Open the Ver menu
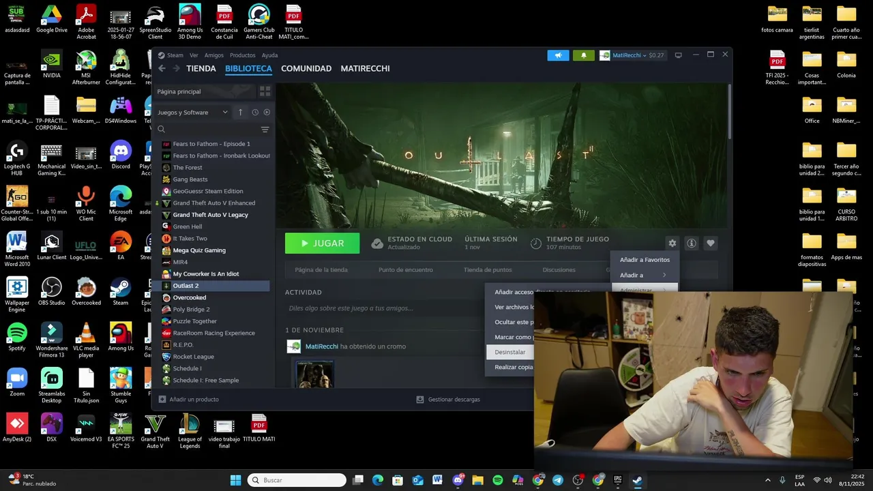Image resolution: width=873 pixels, height=491 pixels. [x=194, y=55]
